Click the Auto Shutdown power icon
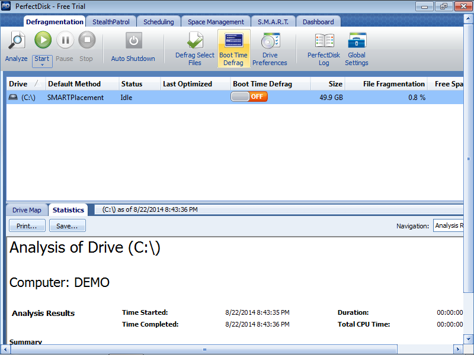 point(133,41)
